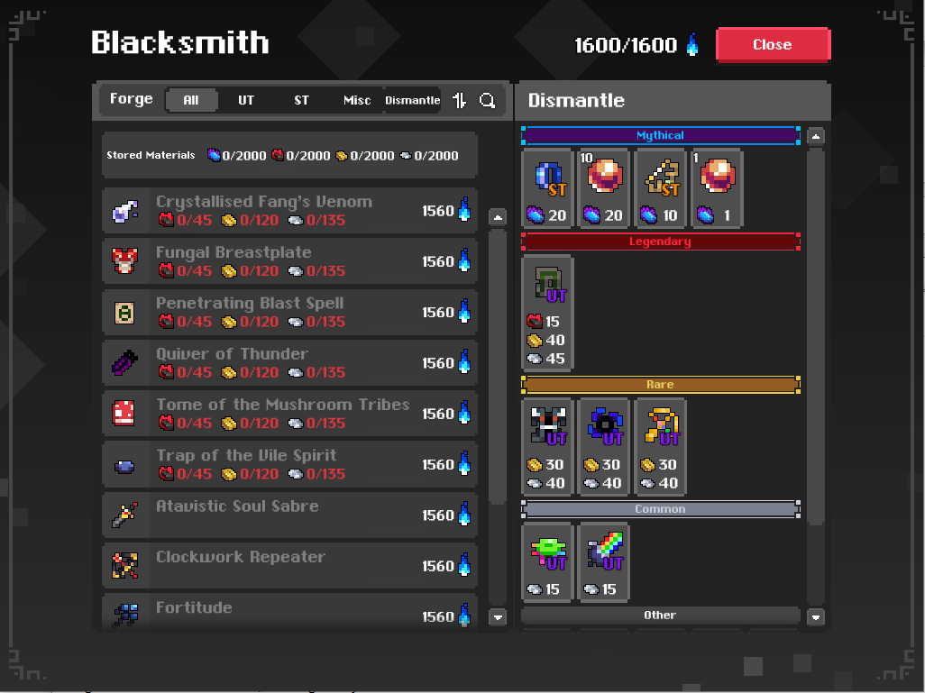
Task: Click the forge list scroll-down arrow
Action: tap(498, 617)
